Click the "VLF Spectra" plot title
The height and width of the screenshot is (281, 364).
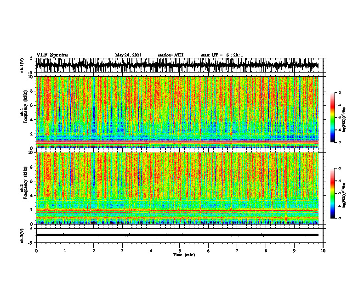52,55
